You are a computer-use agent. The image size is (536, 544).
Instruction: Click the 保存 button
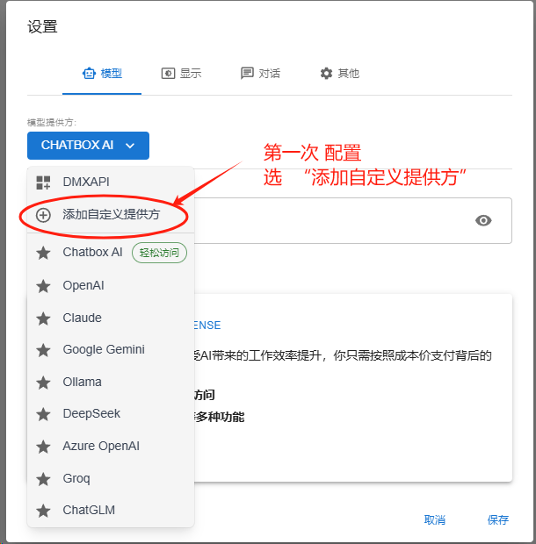[498, 519]
